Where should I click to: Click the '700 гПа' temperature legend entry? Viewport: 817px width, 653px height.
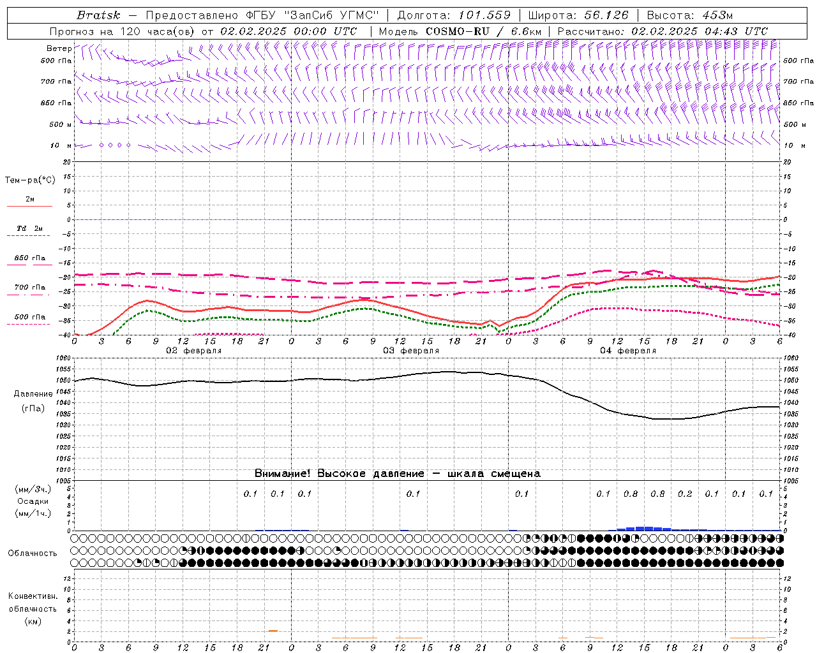pos(29,288)
